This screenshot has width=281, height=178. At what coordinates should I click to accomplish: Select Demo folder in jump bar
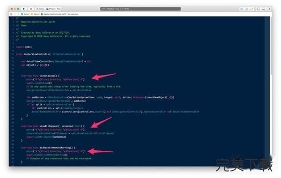click(35, 14)
